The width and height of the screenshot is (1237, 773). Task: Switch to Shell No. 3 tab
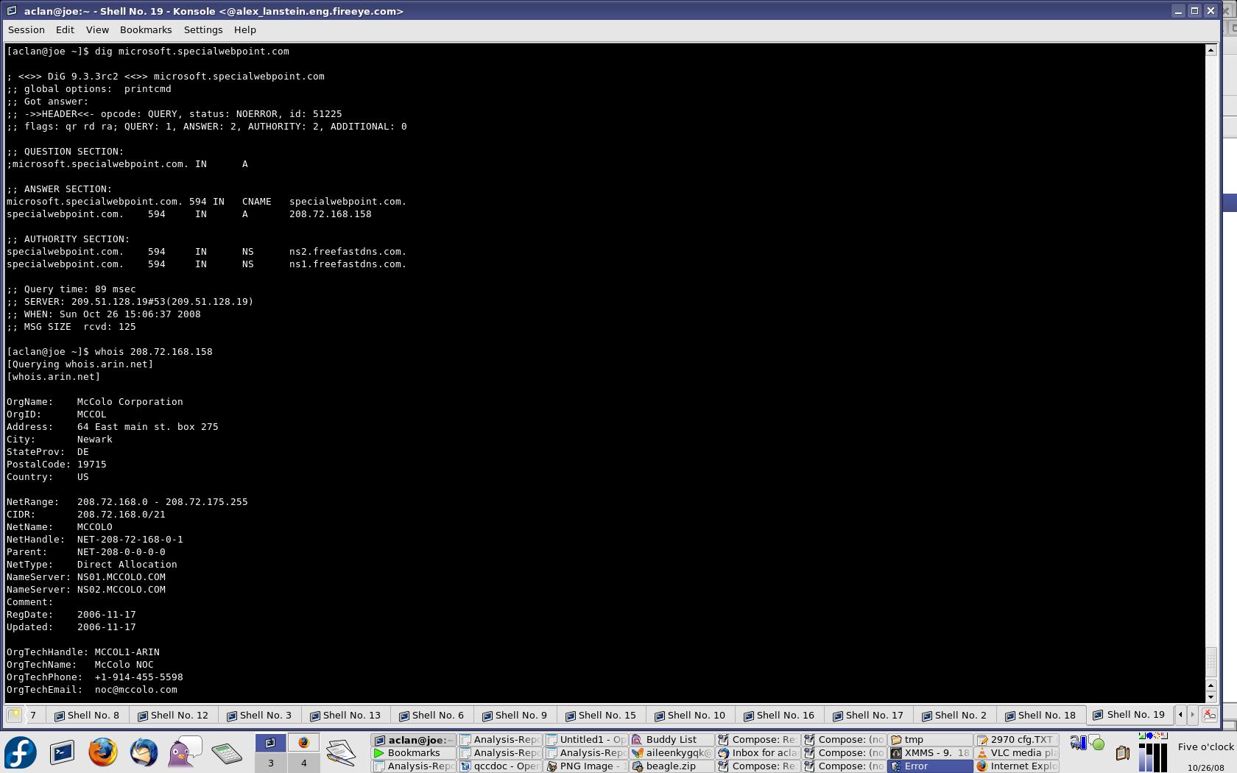coord(260,715)
